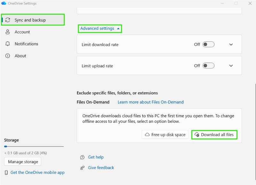256x185 pixels.
Task: Expand the Limit upload rate chevron
Action: tap(231, 66)
